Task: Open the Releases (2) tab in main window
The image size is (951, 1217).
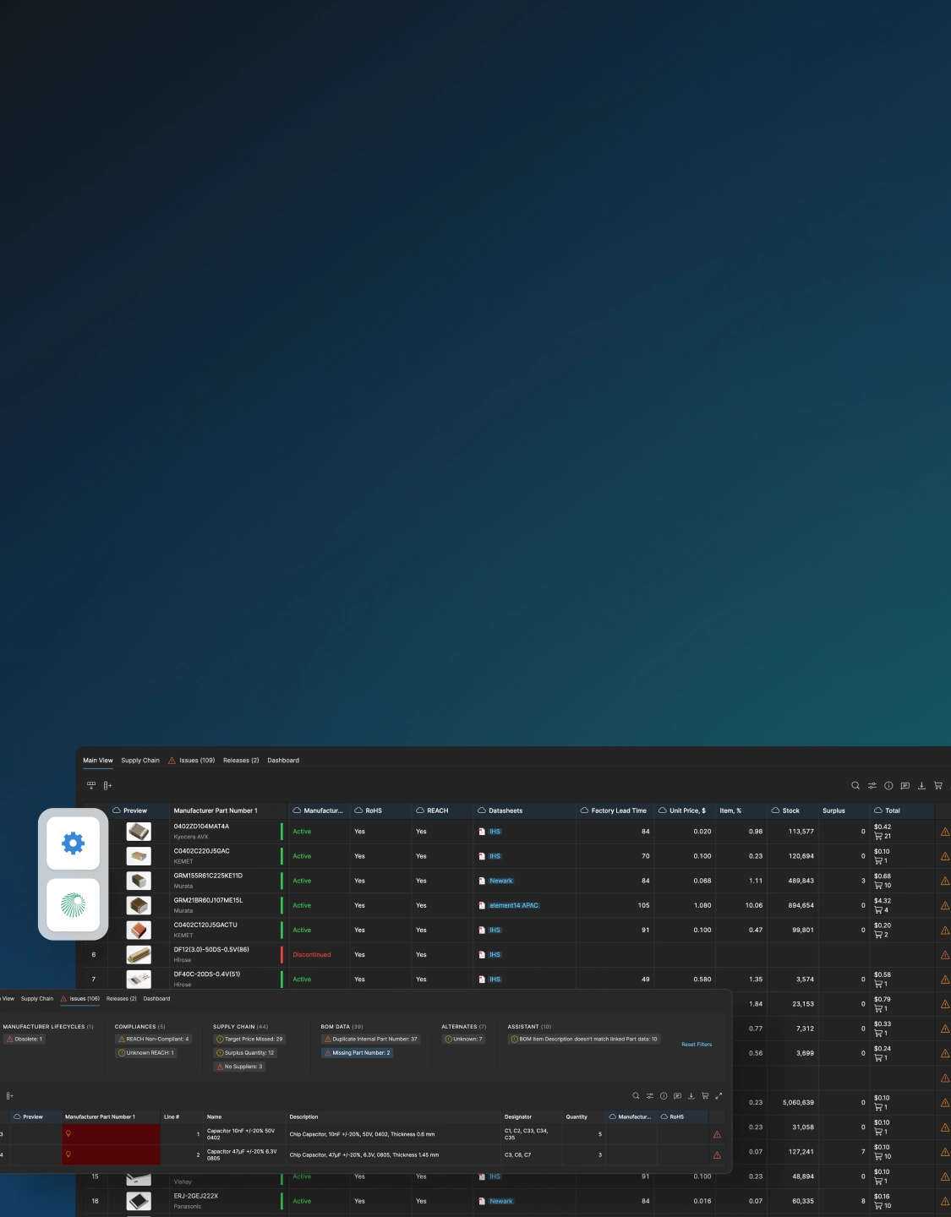Action: point(241,761)
